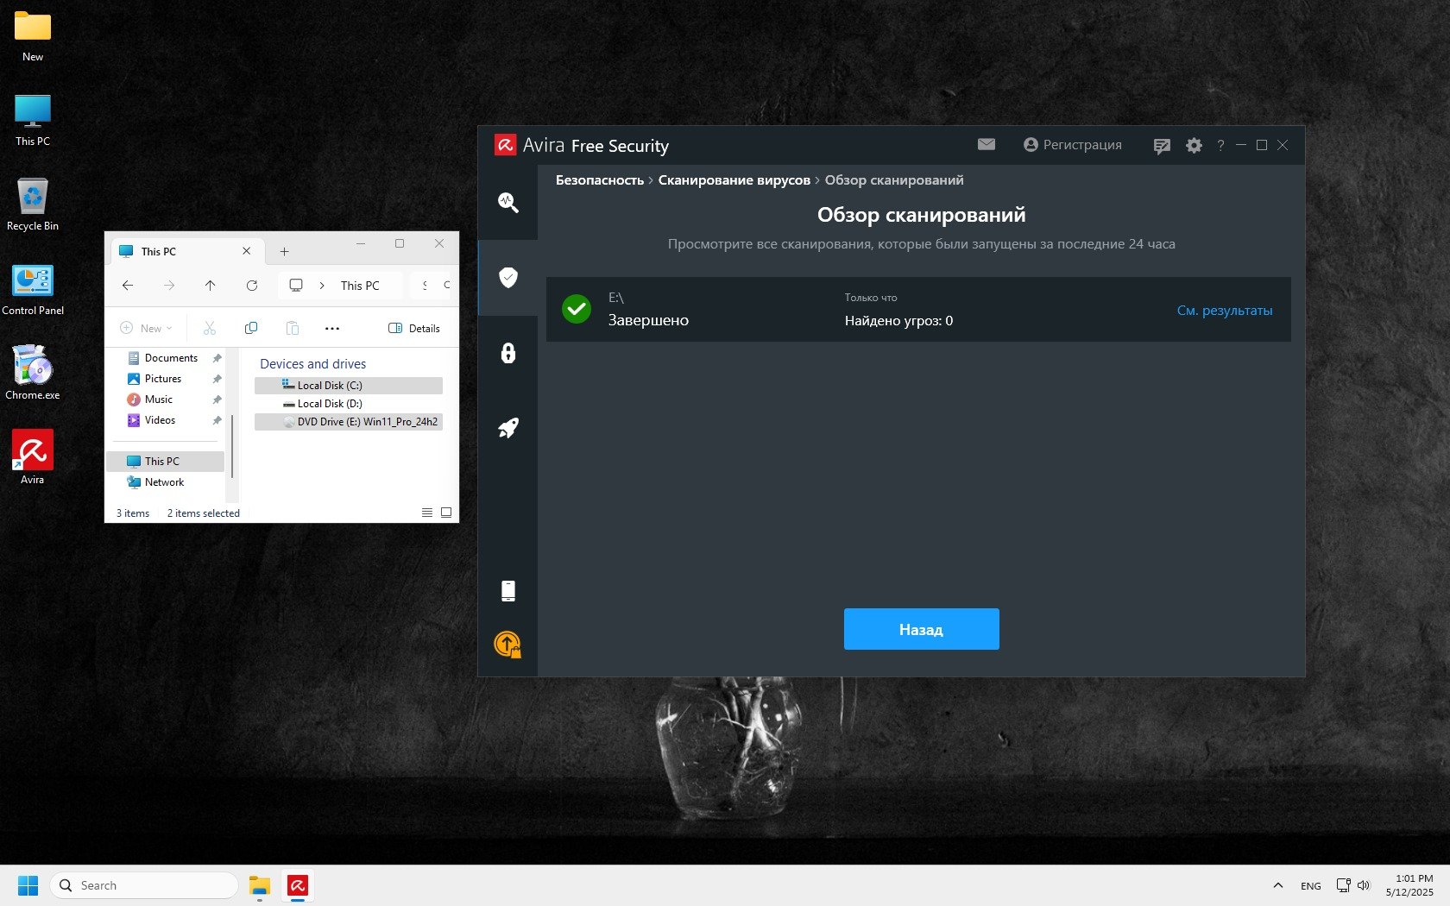The width and height of the screenshot is (1450, 906).
Task: Open Avira settings gear
Action: 1194,146
